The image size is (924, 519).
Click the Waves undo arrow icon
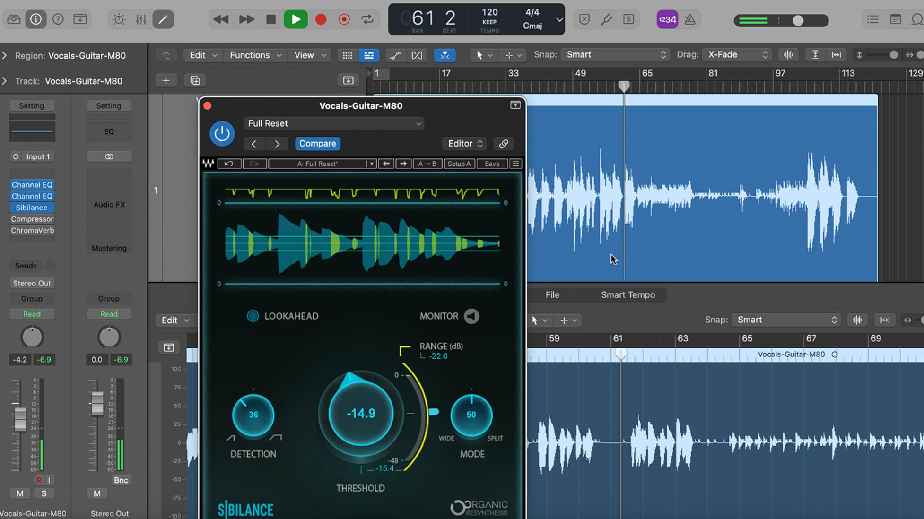click(229, 164)
